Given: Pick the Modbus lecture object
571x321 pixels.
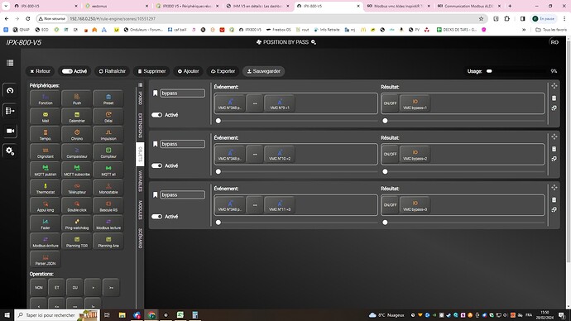Looking at the screenshot, I should (x=108, y=224).
